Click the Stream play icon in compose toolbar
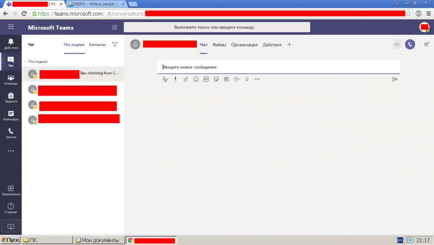The width and height of the screenshot is (434, 245). click(237, 79)
